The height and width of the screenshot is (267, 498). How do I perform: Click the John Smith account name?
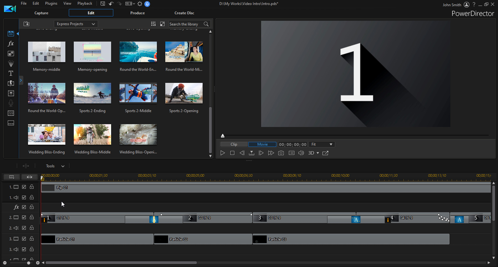452,5
